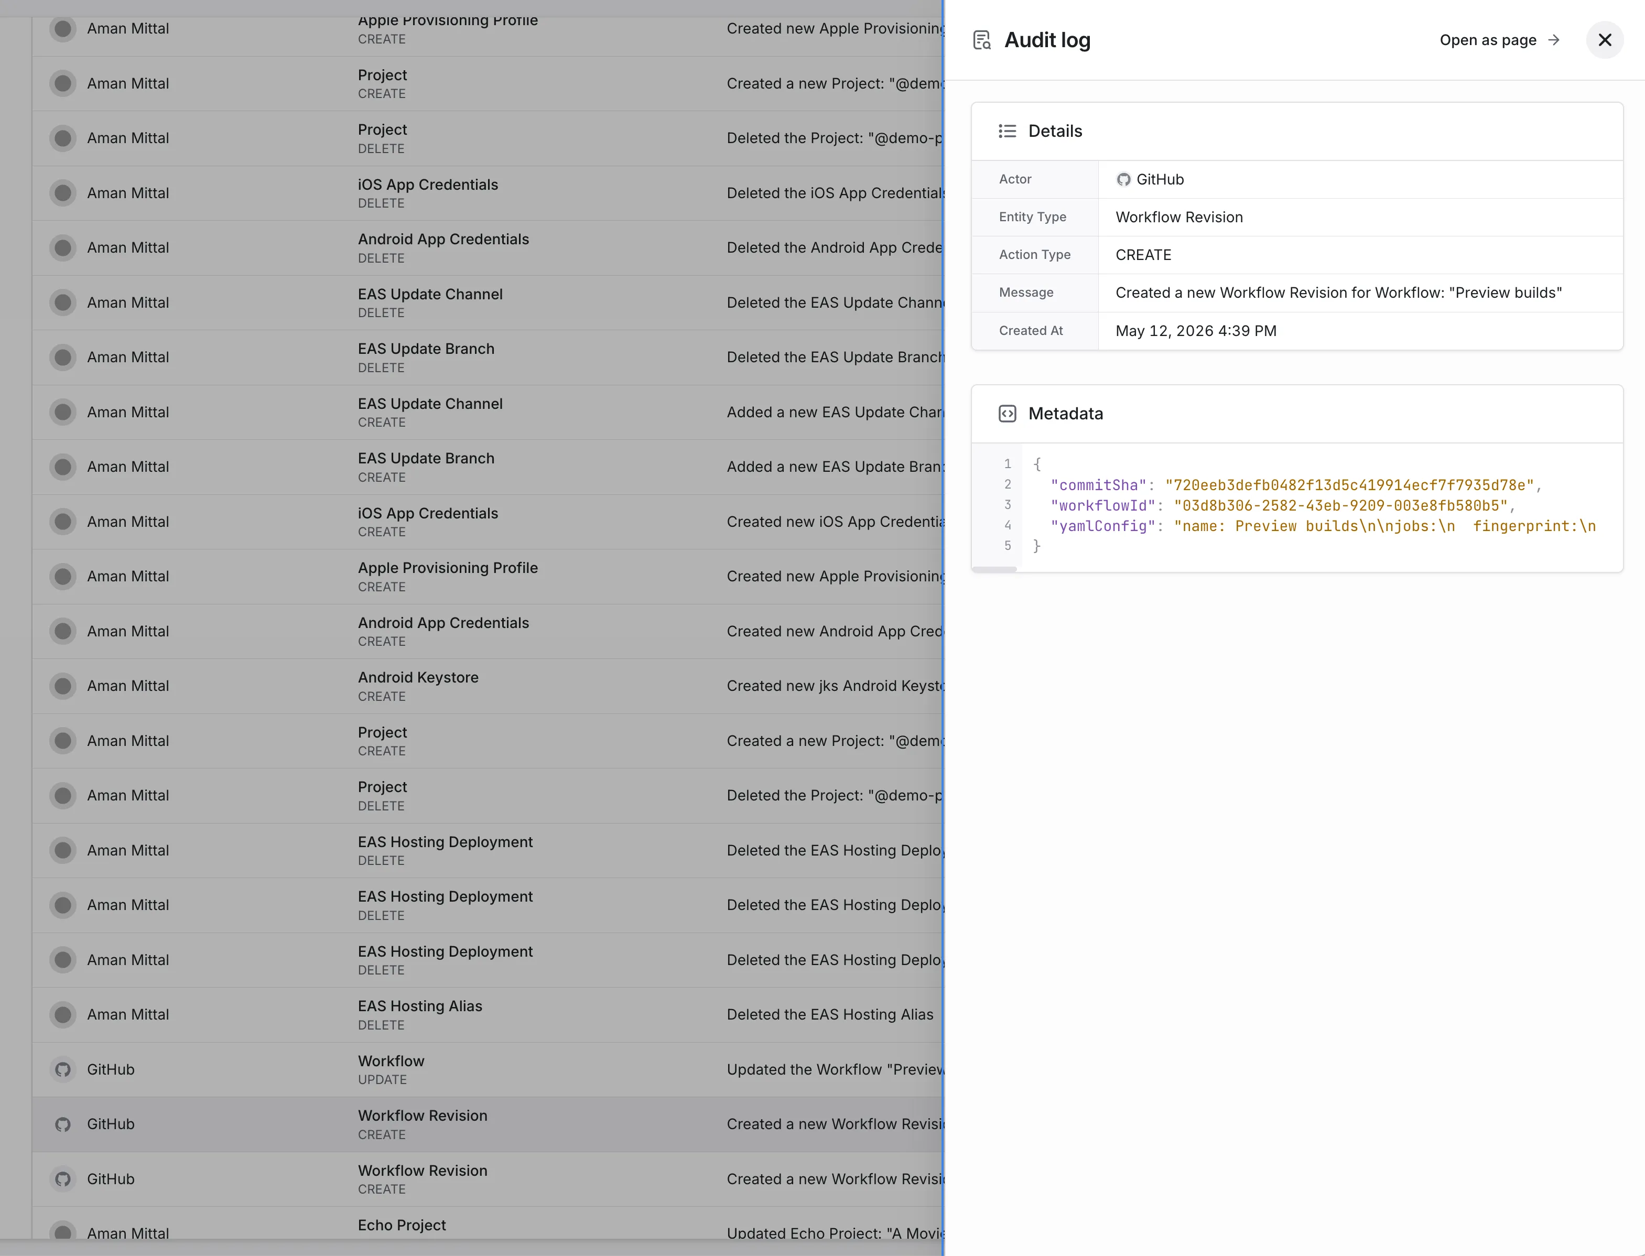Click 'Deleted the Android App Crede' message
1645x1256 pixels.
[835, 247]
